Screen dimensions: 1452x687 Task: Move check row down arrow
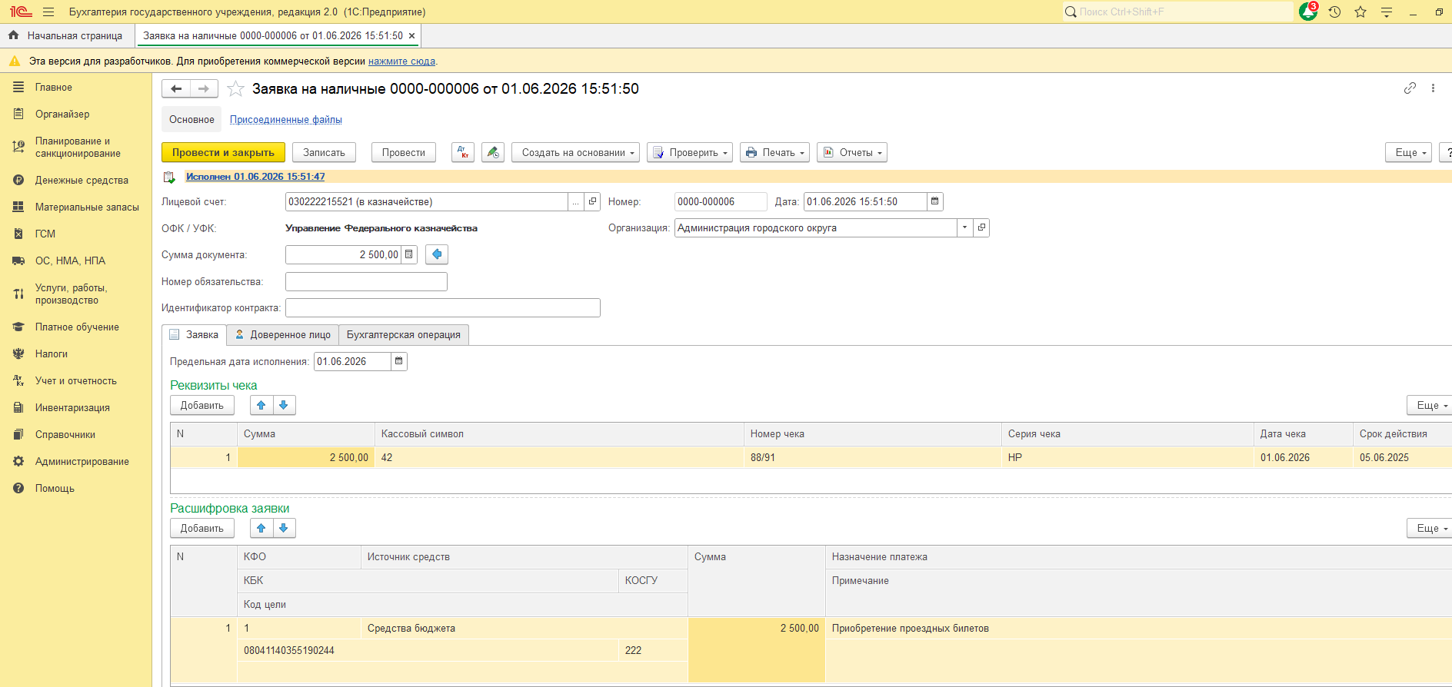pos(284,405)
